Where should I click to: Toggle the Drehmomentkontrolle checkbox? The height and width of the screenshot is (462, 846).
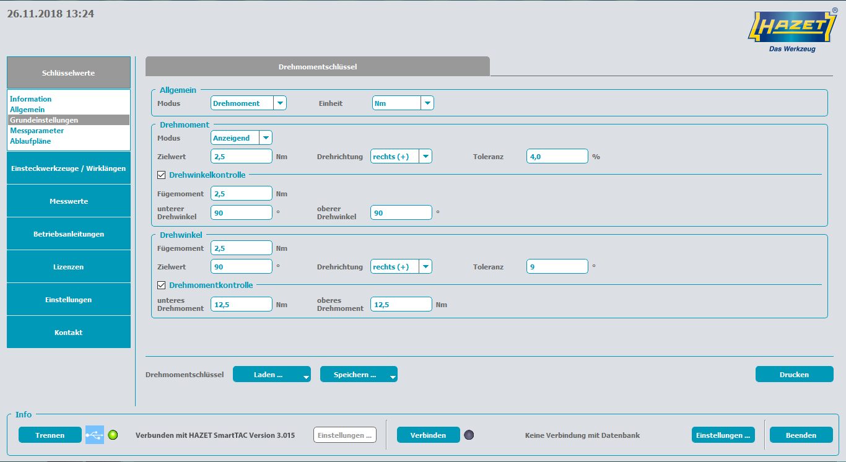(162, 285)
